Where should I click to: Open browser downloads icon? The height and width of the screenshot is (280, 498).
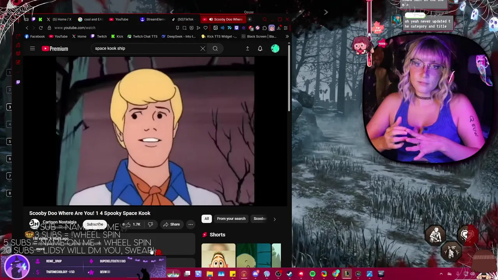point(279,28)
